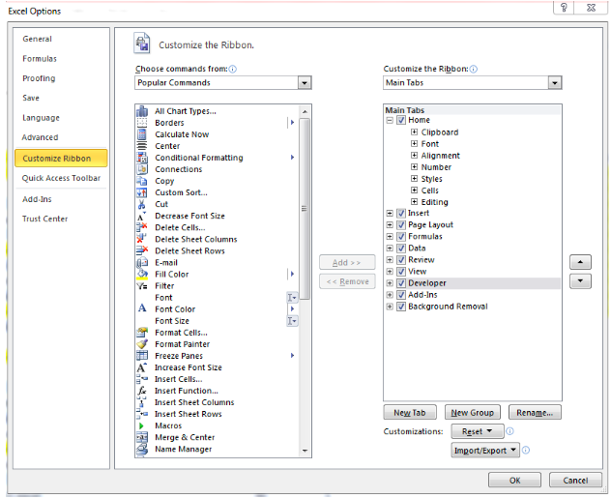Select the Advanced options category
The image size is (611, 498).
click(x=40, y=137)
